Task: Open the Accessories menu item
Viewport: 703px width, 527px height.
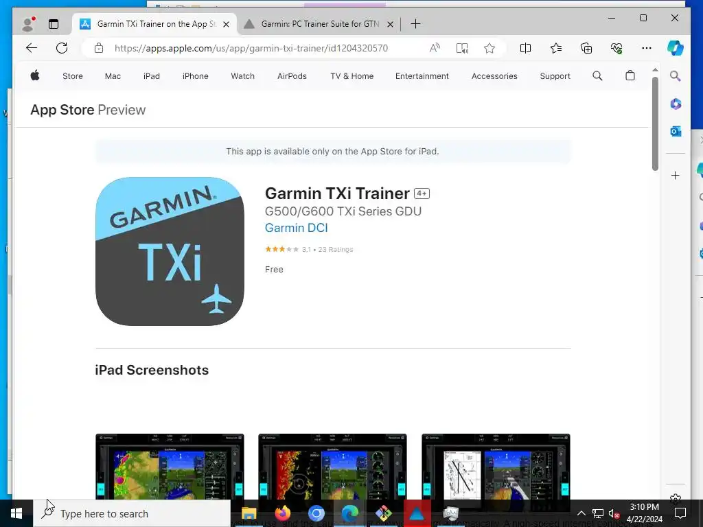Action: click(494, 76)
